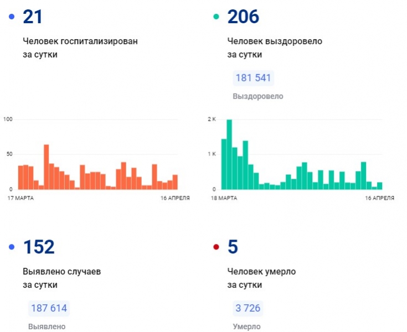Click the blue dot beside number 21

(12, 17)
